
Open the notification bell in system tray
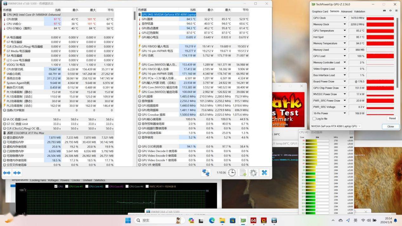coord(396,220)
